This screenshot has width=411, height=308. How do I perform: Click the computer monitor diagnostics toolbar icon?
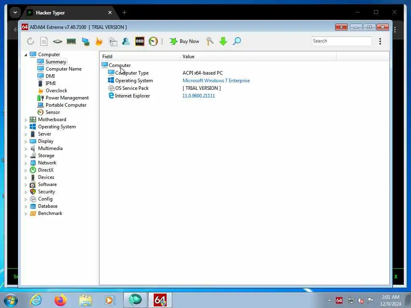(x=85, y=41)
